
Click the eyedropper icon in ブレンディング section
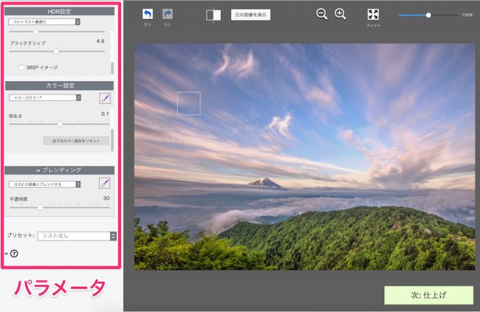tap(105, 183)
